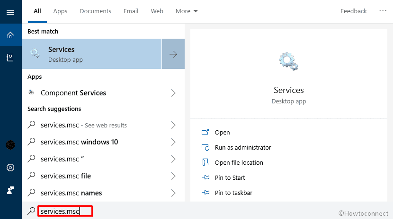Click the Pin to taskbar pin icon
This screenshot has height=219, width=393.
click(205, 193)
